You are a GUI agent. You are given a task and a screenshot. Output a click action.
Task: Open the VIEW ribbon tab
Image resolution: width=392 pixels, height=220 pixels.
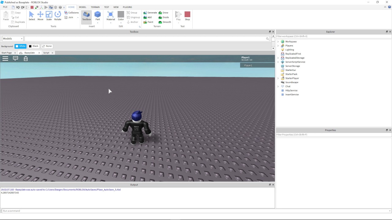pos(116,7)
